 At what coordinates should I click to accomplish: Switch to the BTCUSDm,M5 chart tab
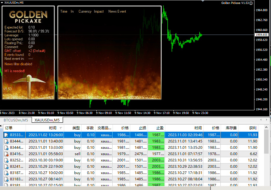tap(16, 120)
